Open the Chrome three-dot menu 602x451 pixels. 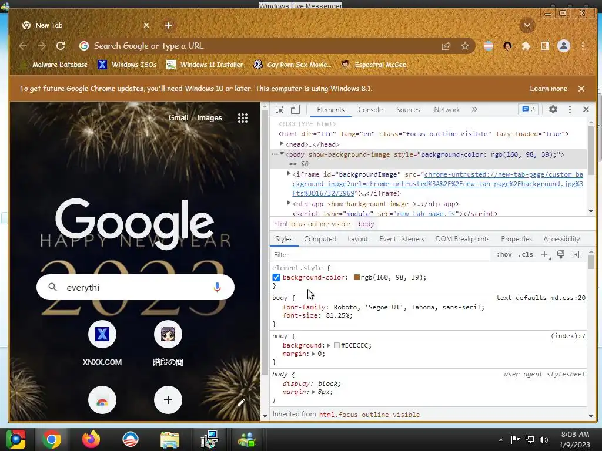pos(583,46)
